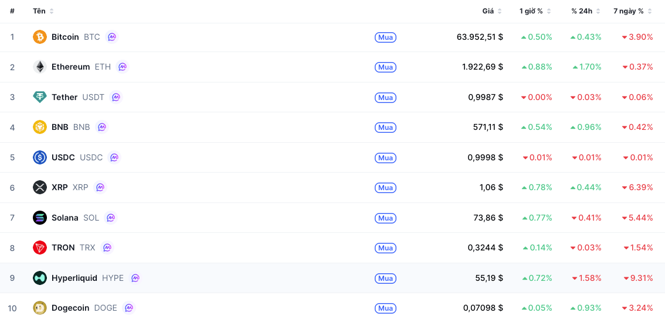This screenshot has height=323, width=665.
Task: Open the chat bubble icon beside USDC ticker
Action: point(114,157)
